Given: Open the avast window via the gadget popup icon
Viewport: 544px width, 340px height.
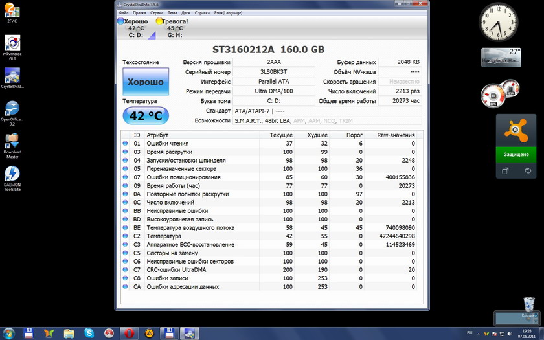Looking at the screenshot, I should coord(505,171).
